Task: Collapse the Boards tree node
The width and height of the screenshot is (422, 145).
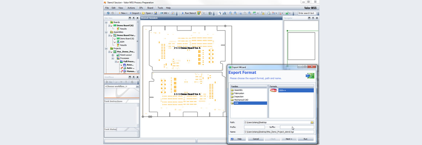Action: (x=107, y=22)
